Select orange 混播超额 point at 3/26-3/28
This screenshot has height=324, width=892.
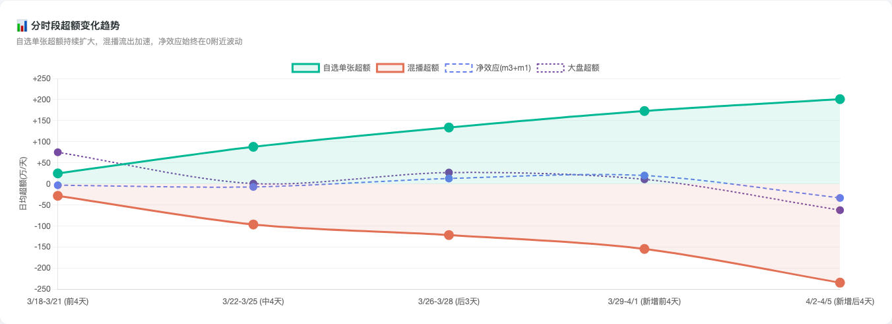click(449, 235)
